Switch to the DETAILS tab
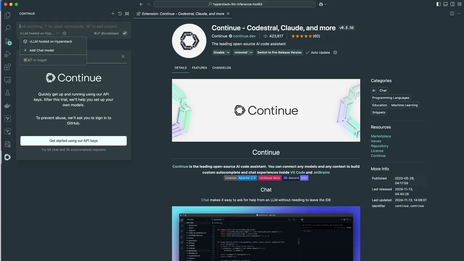This screenshot has width=464, height=261. (x=181, y=68)
